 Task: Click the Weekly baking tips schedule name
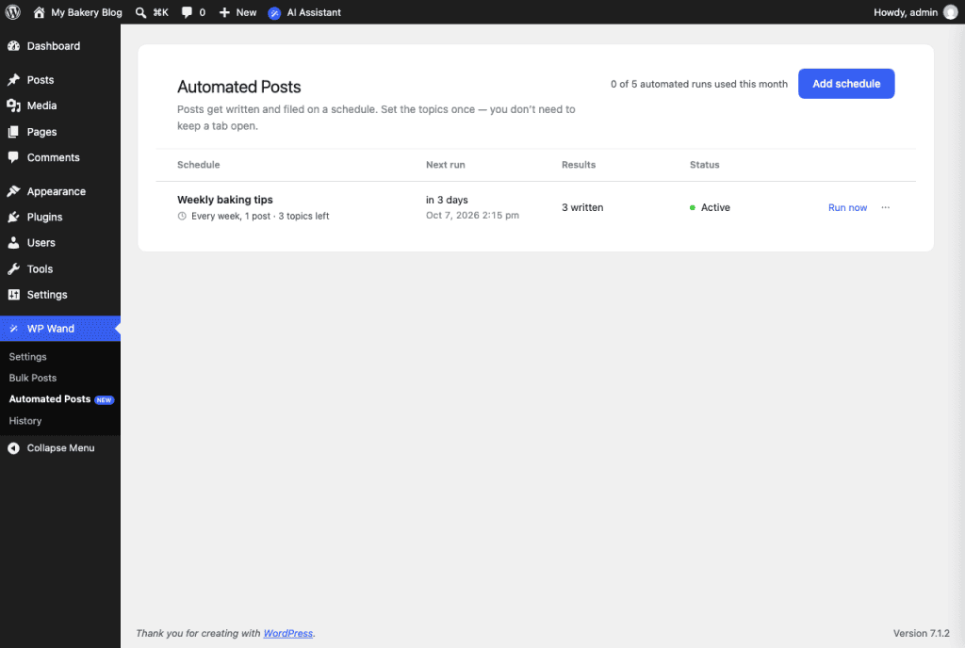[x=224, y=200]
